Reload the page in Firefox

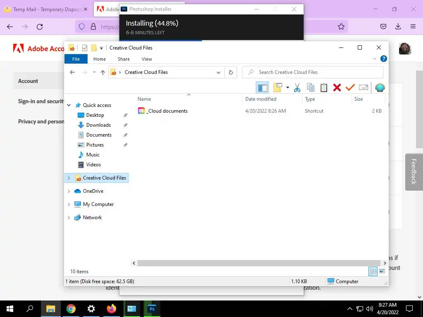pos(40,26)
